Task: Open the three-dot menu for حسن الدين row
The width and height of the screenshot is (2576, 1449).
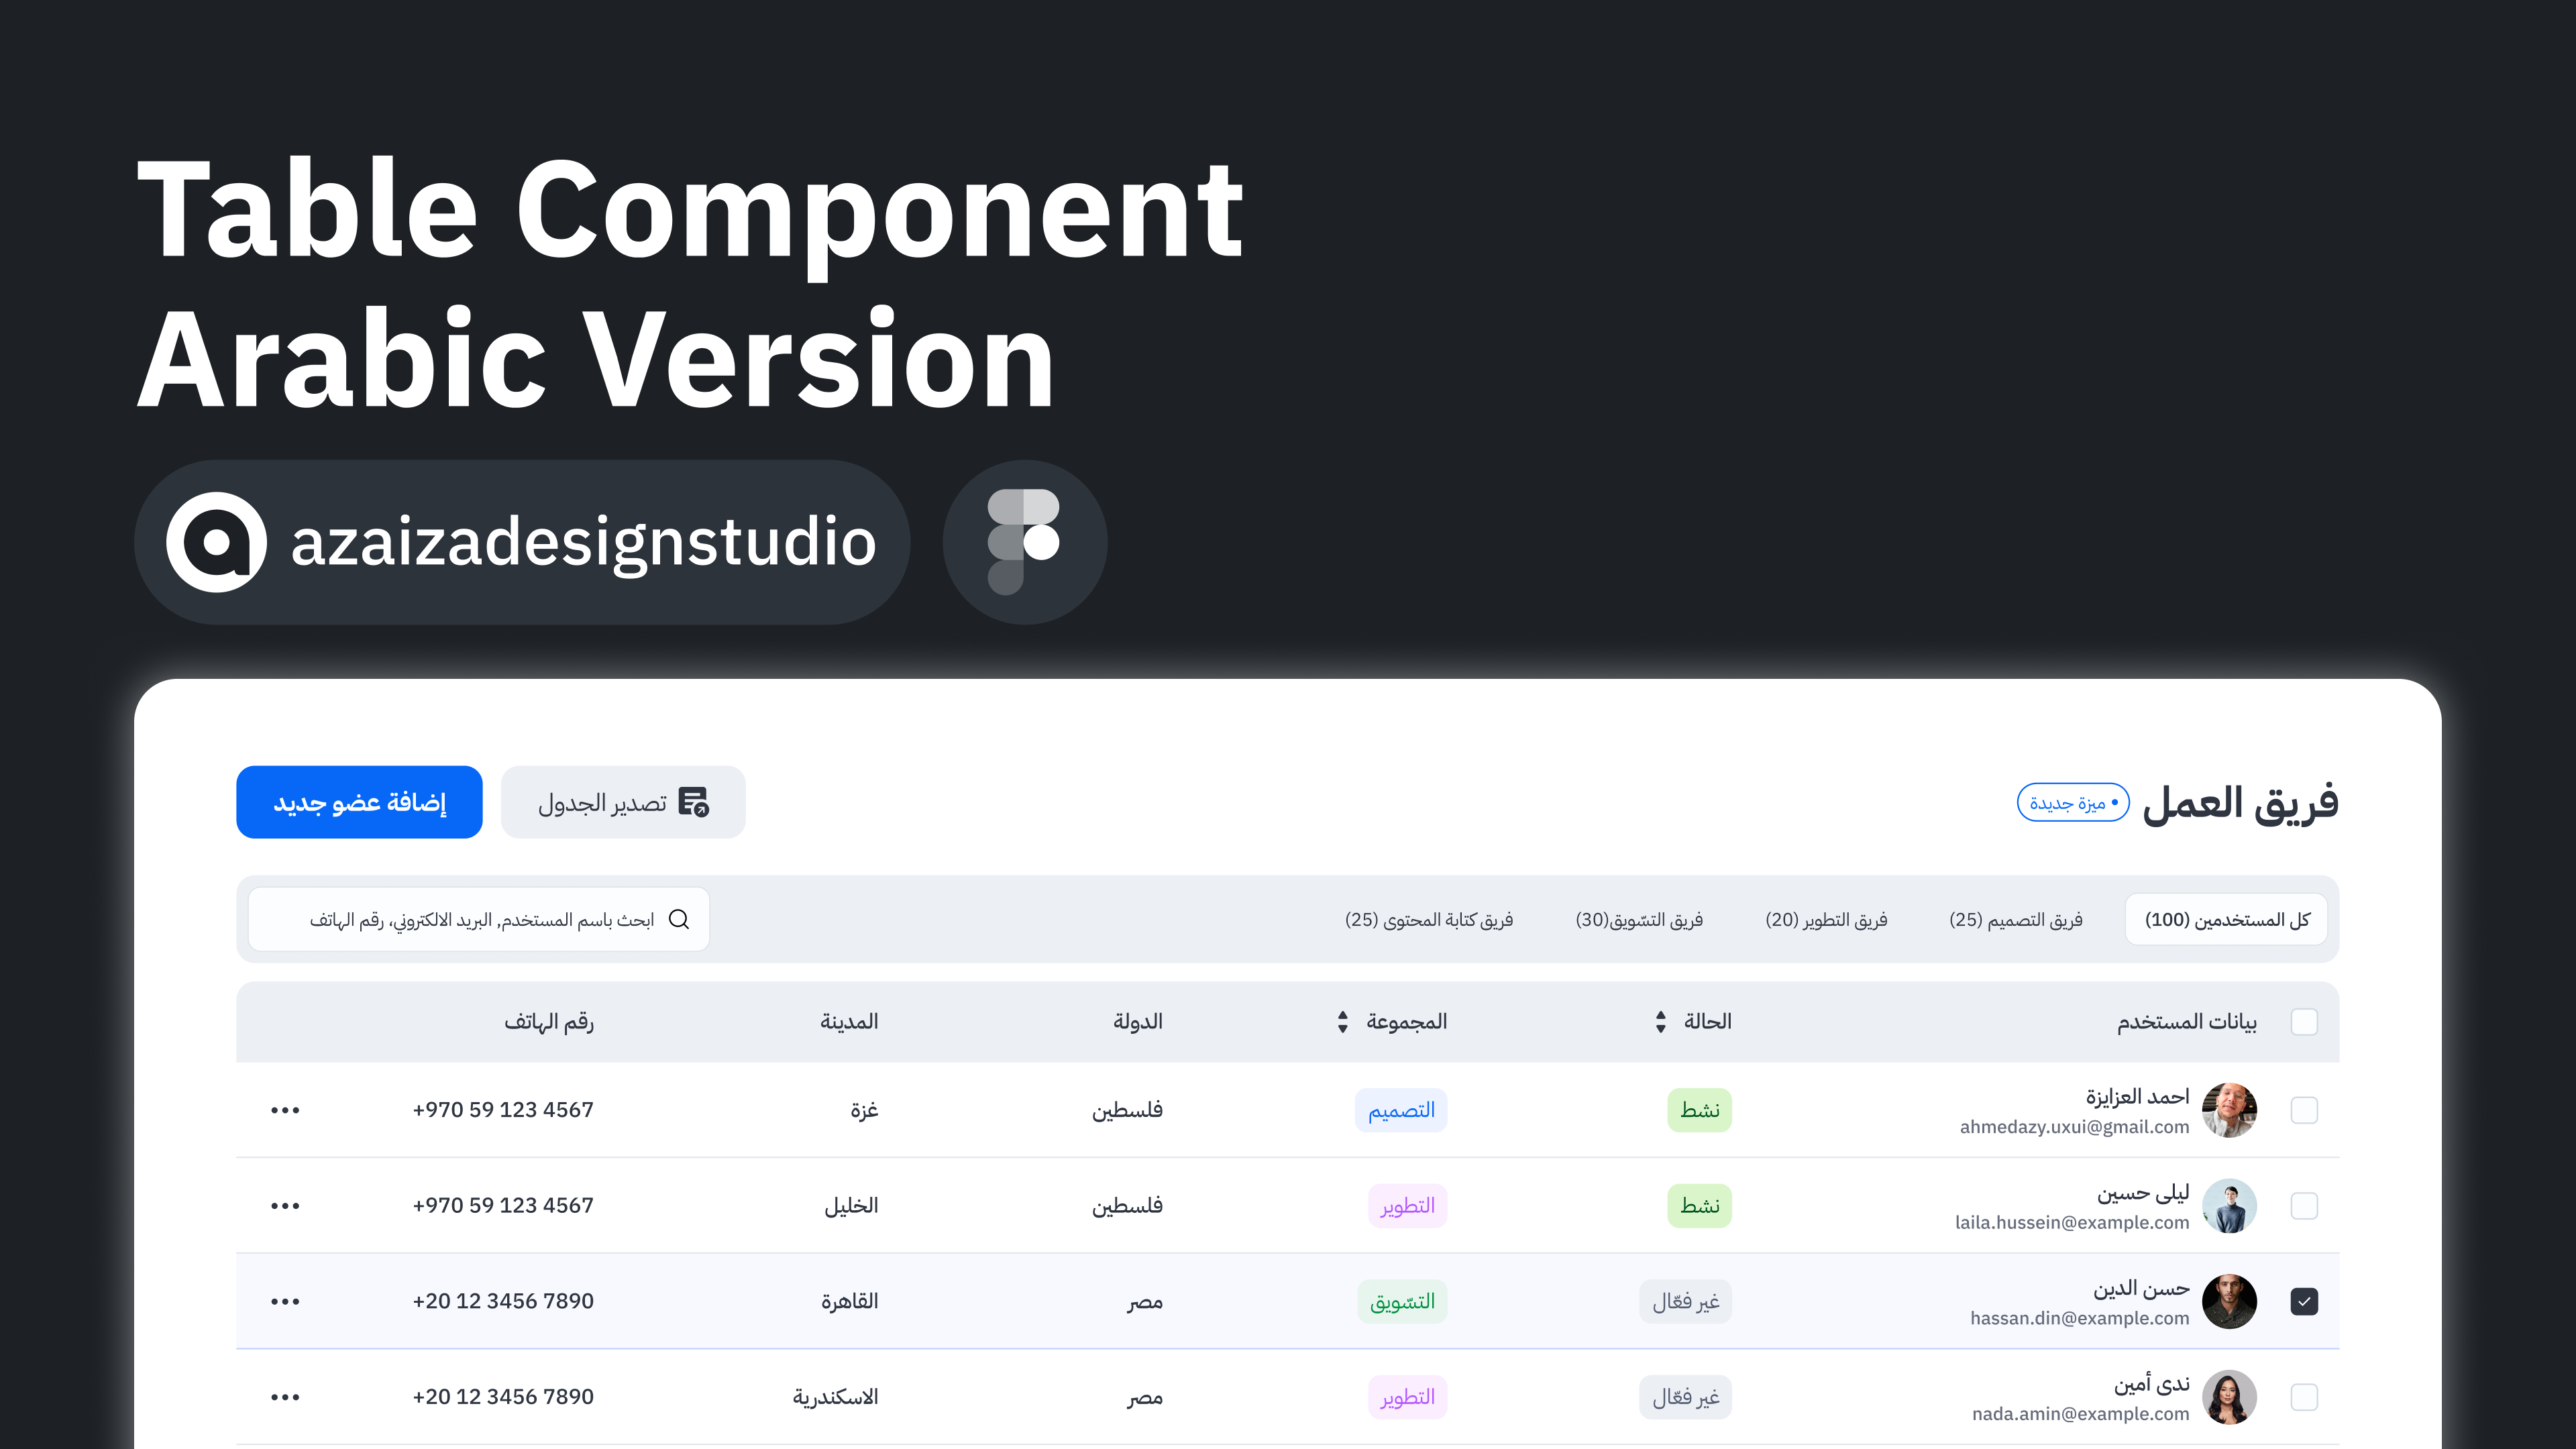Action: point(285,1301)
